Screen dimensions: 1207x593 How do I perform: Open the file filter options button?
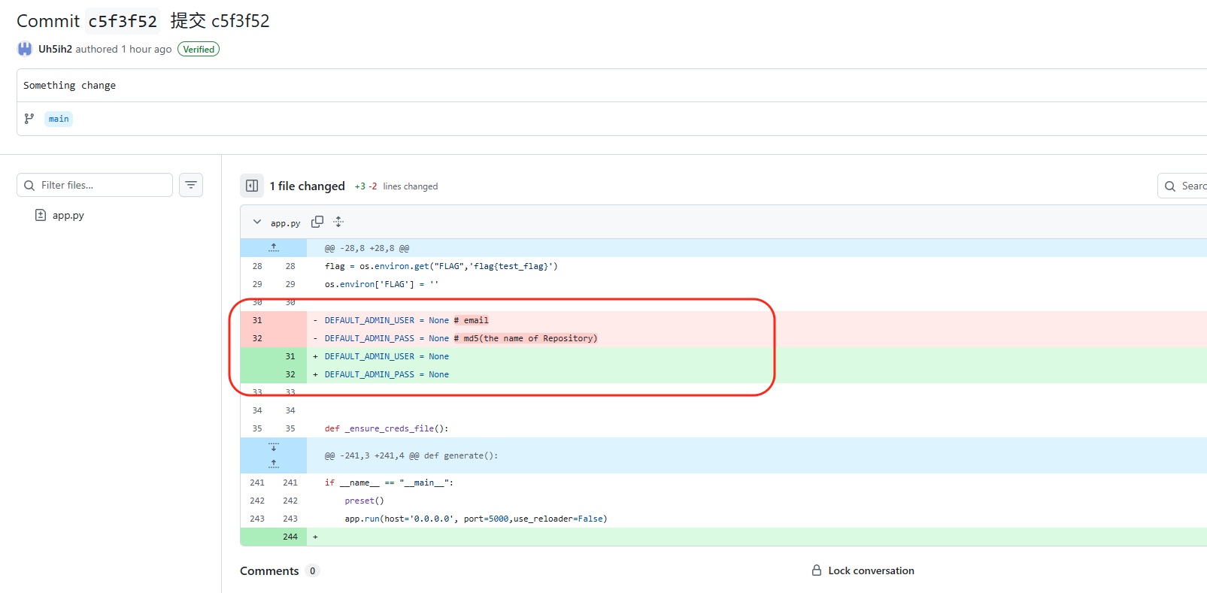(191, 185)
